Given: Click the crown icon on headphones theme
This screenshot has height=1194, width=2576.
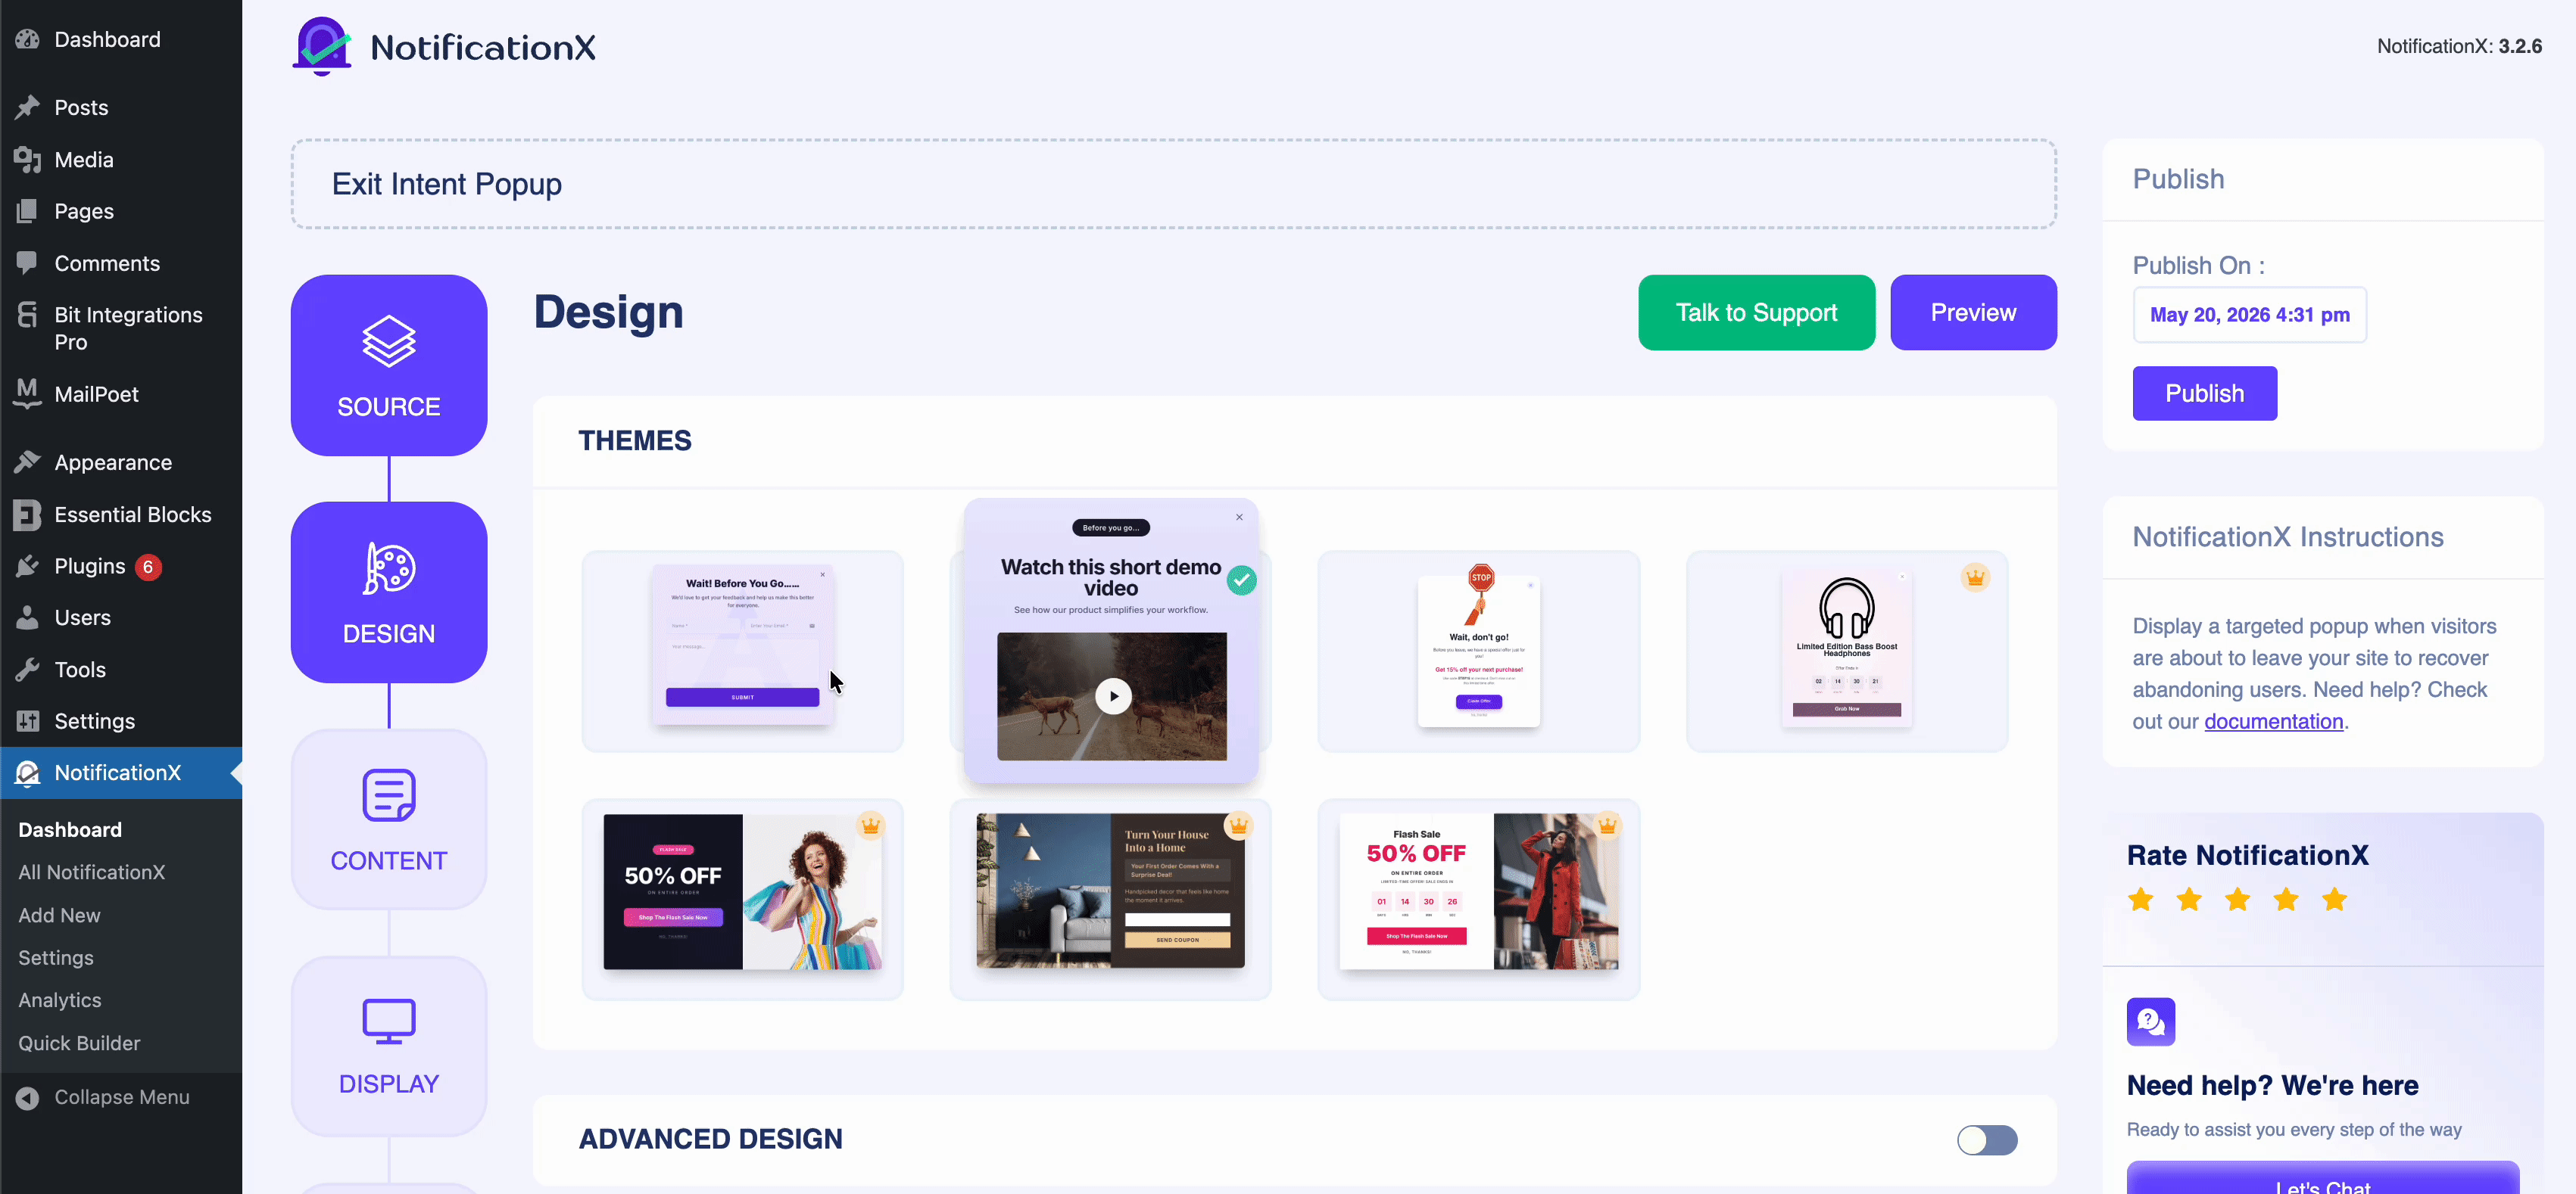Looking at the screenshot, I should pos(1975,577).
